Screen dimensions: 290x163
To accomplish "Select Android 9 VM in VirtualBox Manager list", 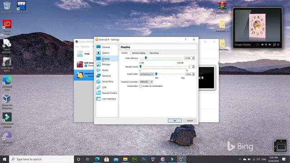I will click(x=84, y=75).
